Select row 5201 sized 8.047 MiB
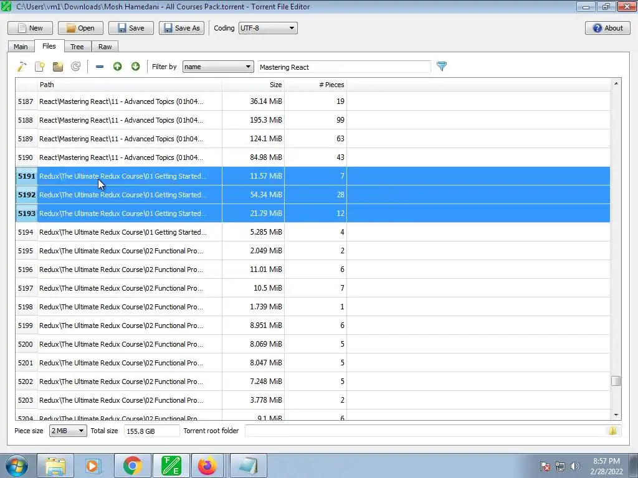638x478 pixels. click(313, 363)
